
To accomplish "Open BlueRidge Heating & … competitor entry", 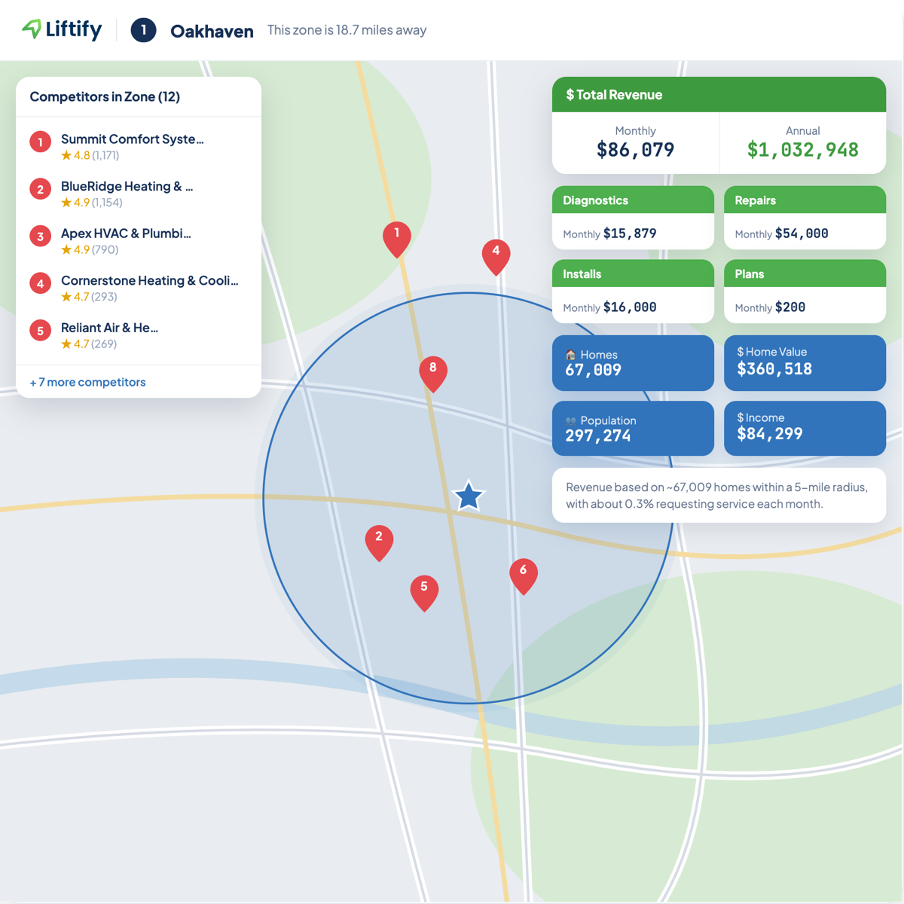I will tap(139, 194).
